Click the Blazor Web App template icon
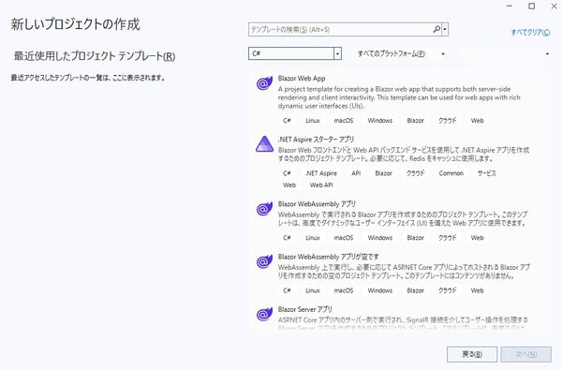This screenshot has width=562, height=370. pyautogui.click(x=264, y=82)
